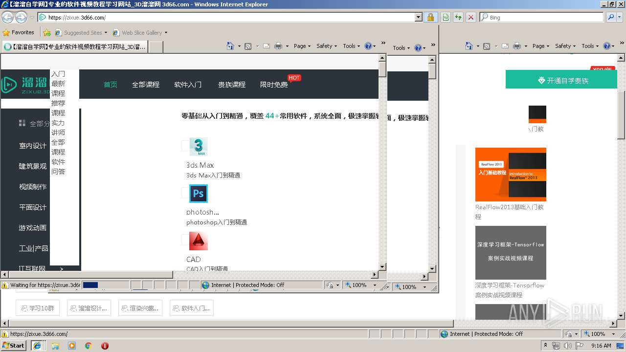Select 室内设计 in the sidebar
Screen dimensions: 626x352
tap(33, 146)
